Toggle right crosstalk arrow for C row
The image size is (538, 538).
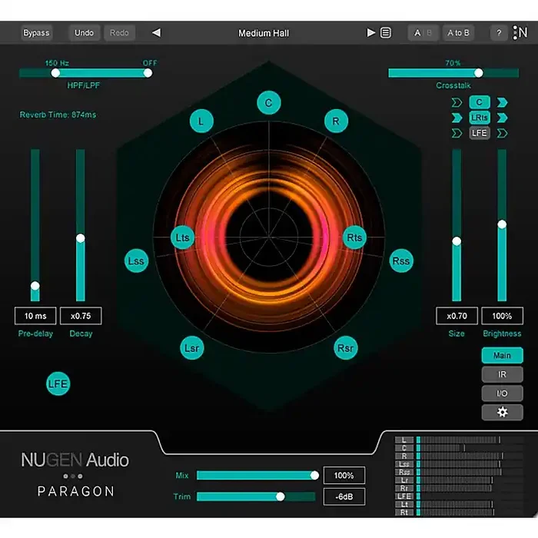pyautogui.click(x=503, y=102)
